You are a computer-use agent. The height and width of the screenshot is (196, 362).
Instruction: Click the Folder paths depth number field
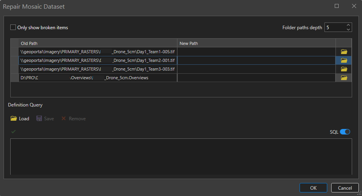(334, 27)
